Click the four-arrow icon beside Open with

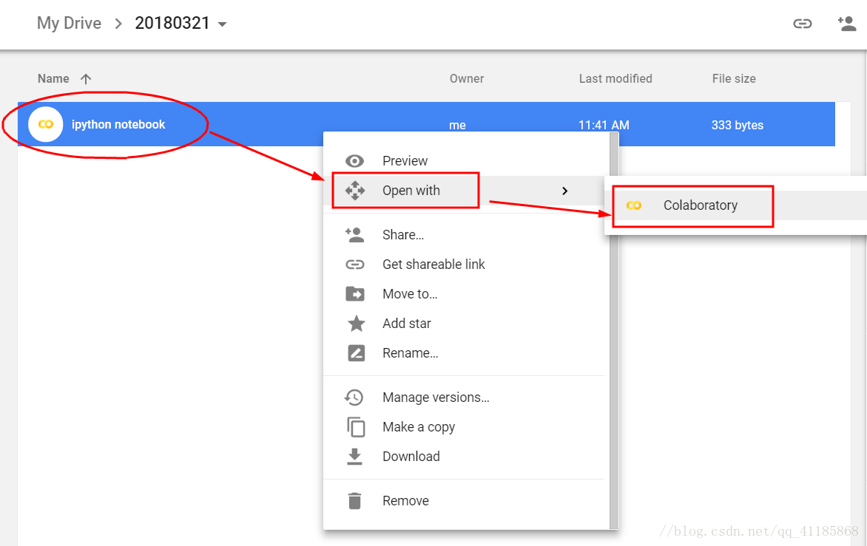coord(355,191)
